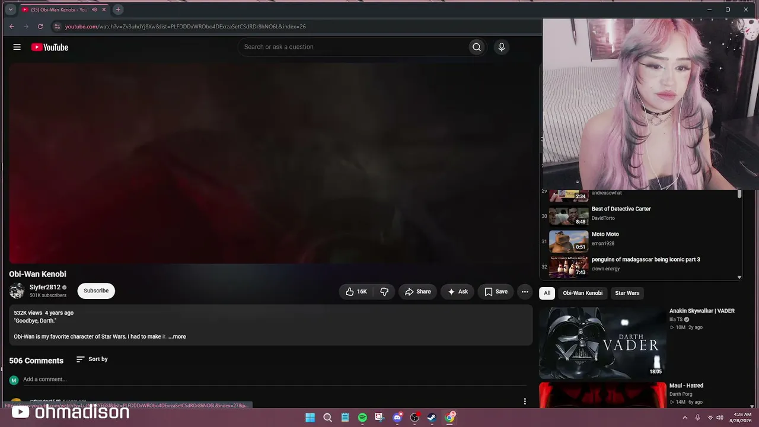Expand the description with ...more
Image resolution: width=759 pixels, height=427 pixels.
(x=177, y=336)
